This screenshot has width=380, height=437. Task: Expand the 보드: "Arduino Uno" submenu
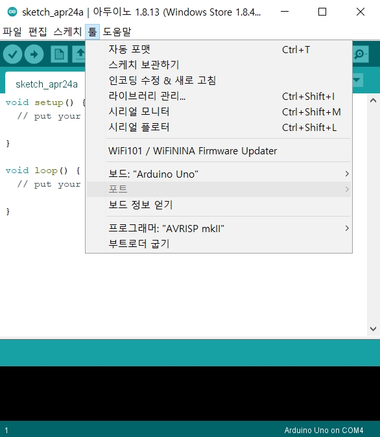click(219, 174)
